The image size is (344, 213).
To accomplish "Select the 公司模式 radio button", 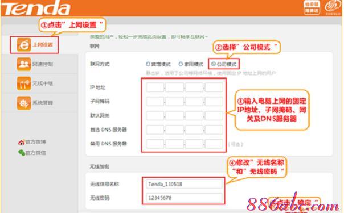I will [x=213, y=64].
